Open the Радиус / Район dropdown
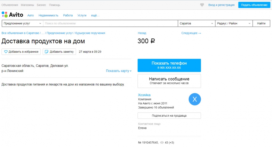Screen dimensions: 272x147 [x=234, y=23]
